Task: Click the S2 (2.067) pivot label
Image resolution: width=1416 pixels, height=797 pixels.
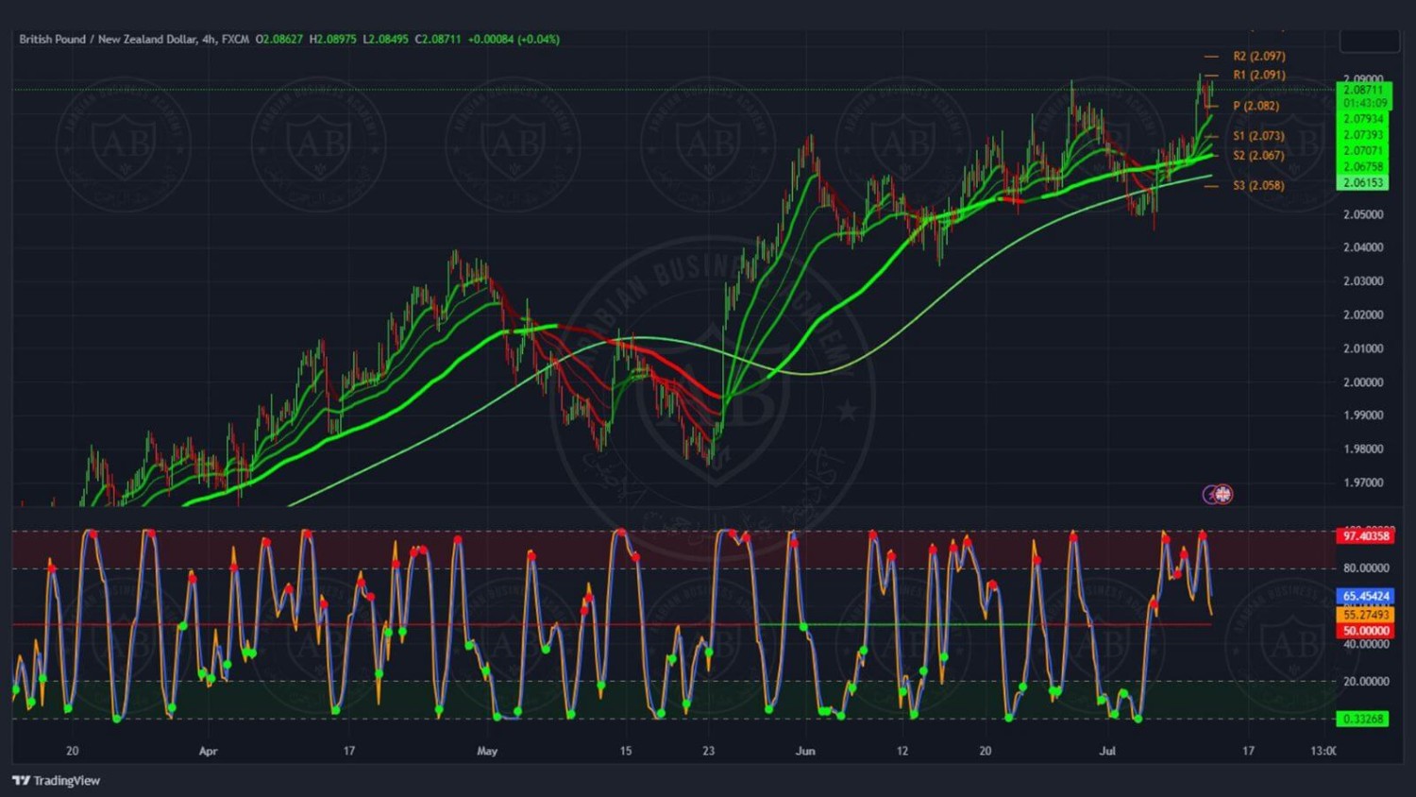Action: (1258, 155)
